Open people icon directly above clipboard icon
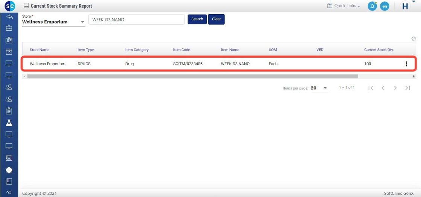 click(9, 99)
